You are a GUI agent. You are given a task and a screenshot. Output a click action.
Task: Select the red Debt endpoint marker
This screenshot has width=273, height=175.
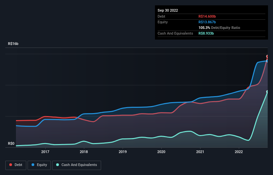pyautogui.click(x=267, y=56)
